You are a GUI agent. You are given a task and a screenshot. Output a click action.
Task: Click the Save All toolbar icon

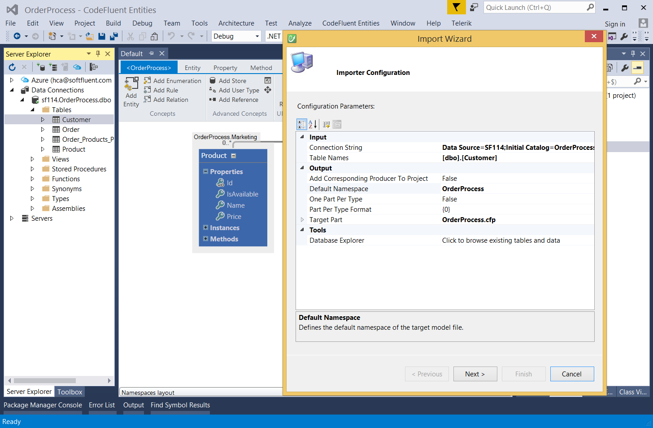tap(114, 36)
